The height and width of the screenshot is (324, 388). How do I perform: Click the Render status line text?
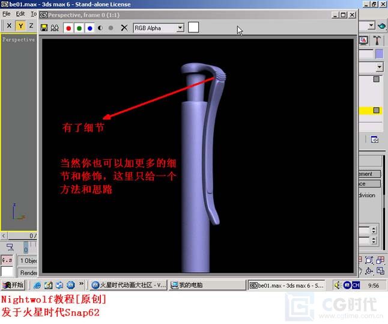(x=28, y=273)
